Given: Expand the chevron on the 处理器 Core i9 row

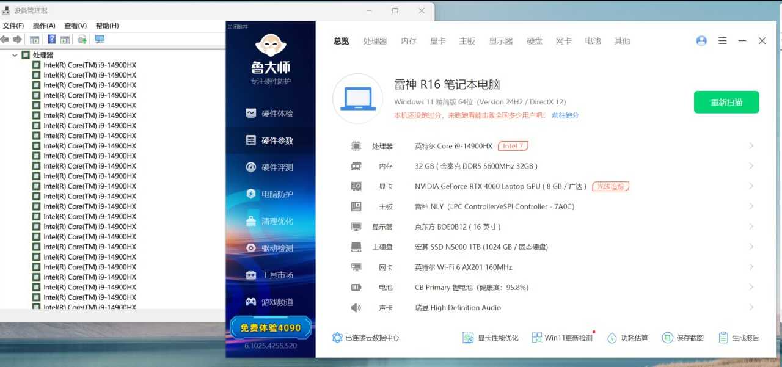Looking at the screenshot, I should click(x=751, y=146).
